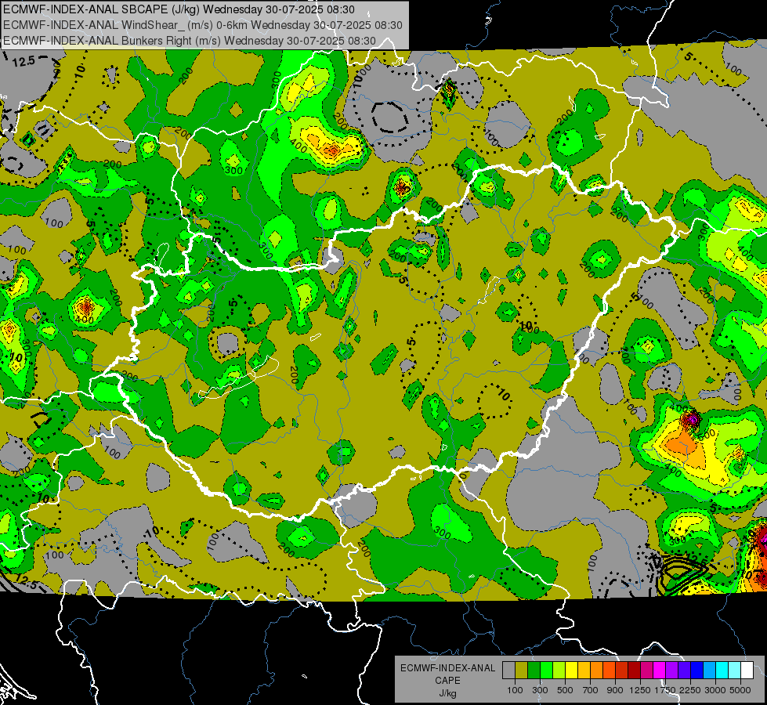767x705 pixels.
Task: Select the brick red swatch right of 900
Action: point(622,671)
